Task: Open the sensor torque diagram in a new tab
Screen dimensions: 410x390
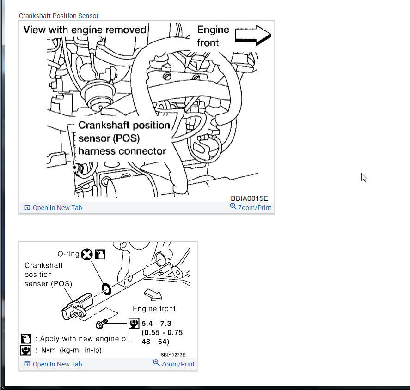Action: pos(53,364)
